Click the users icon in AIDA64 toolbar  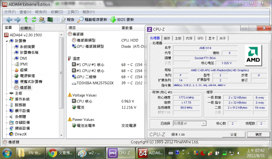click(42, 20)
